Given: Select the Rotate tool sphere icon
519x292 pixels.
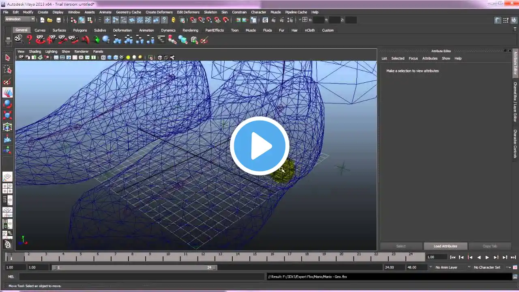Looking at the screenshot, I should pyautogui.click(x=7, y=104).
